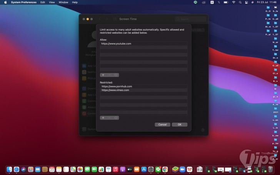Open WPS Office from the Dock
Viewport: 280px width, 175px height.
[x=190, y=169]
